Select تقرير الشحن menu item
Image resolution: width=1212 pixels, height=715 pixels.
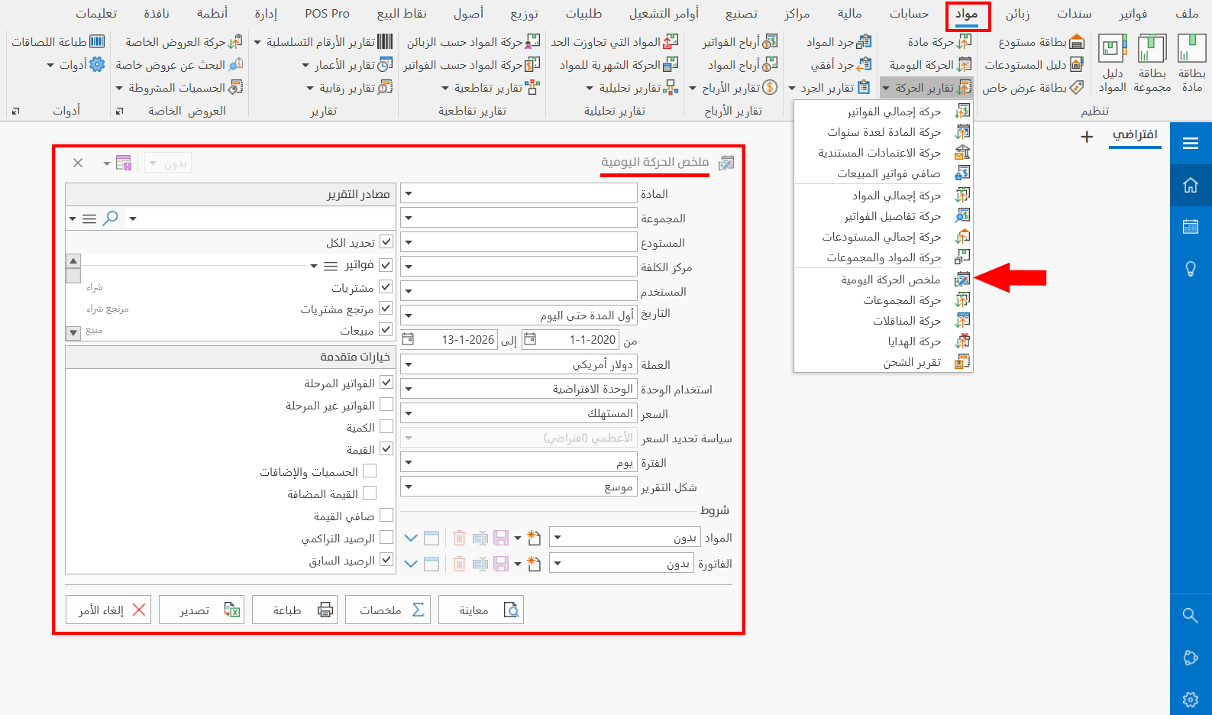pos(884,362)
